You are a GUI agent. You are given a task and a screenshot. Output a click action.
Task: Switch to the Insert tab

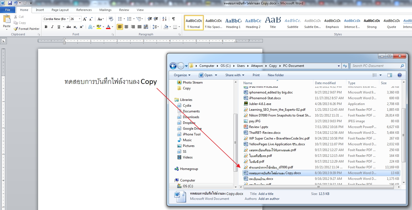coord(40,10)
